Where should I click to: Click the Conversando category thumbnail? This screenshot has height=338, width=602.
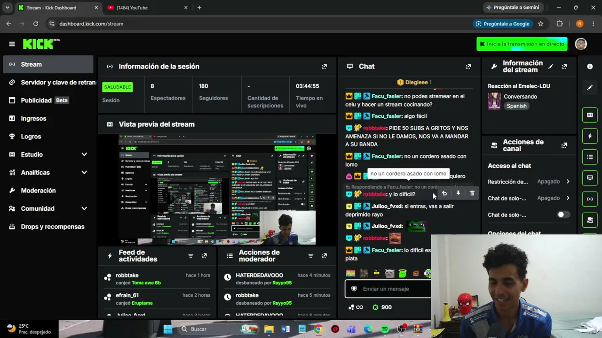click(494, 101)
